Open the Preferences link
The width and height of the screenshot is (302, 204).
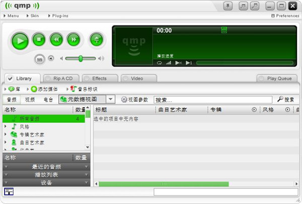coord(285,16)
